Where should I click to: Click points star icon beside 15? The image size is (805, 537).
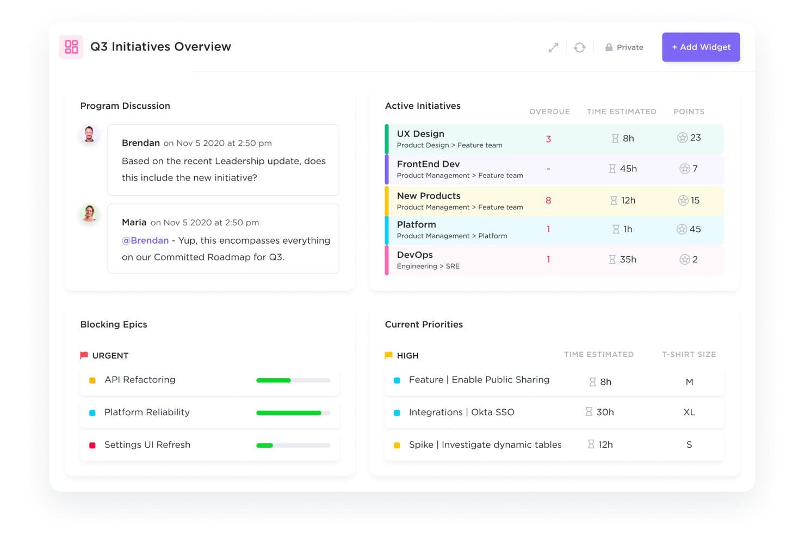click(683, 200)
